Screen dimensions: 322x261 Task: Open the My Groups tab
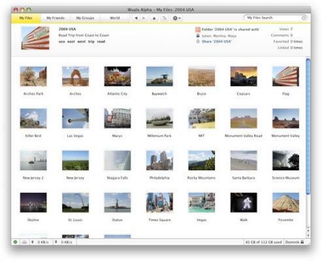point(85,18)
